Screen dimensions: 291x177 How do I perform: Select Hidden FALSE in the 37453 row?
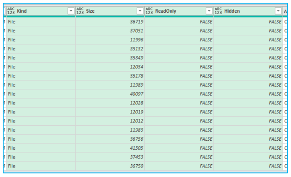tap(248, 157)
